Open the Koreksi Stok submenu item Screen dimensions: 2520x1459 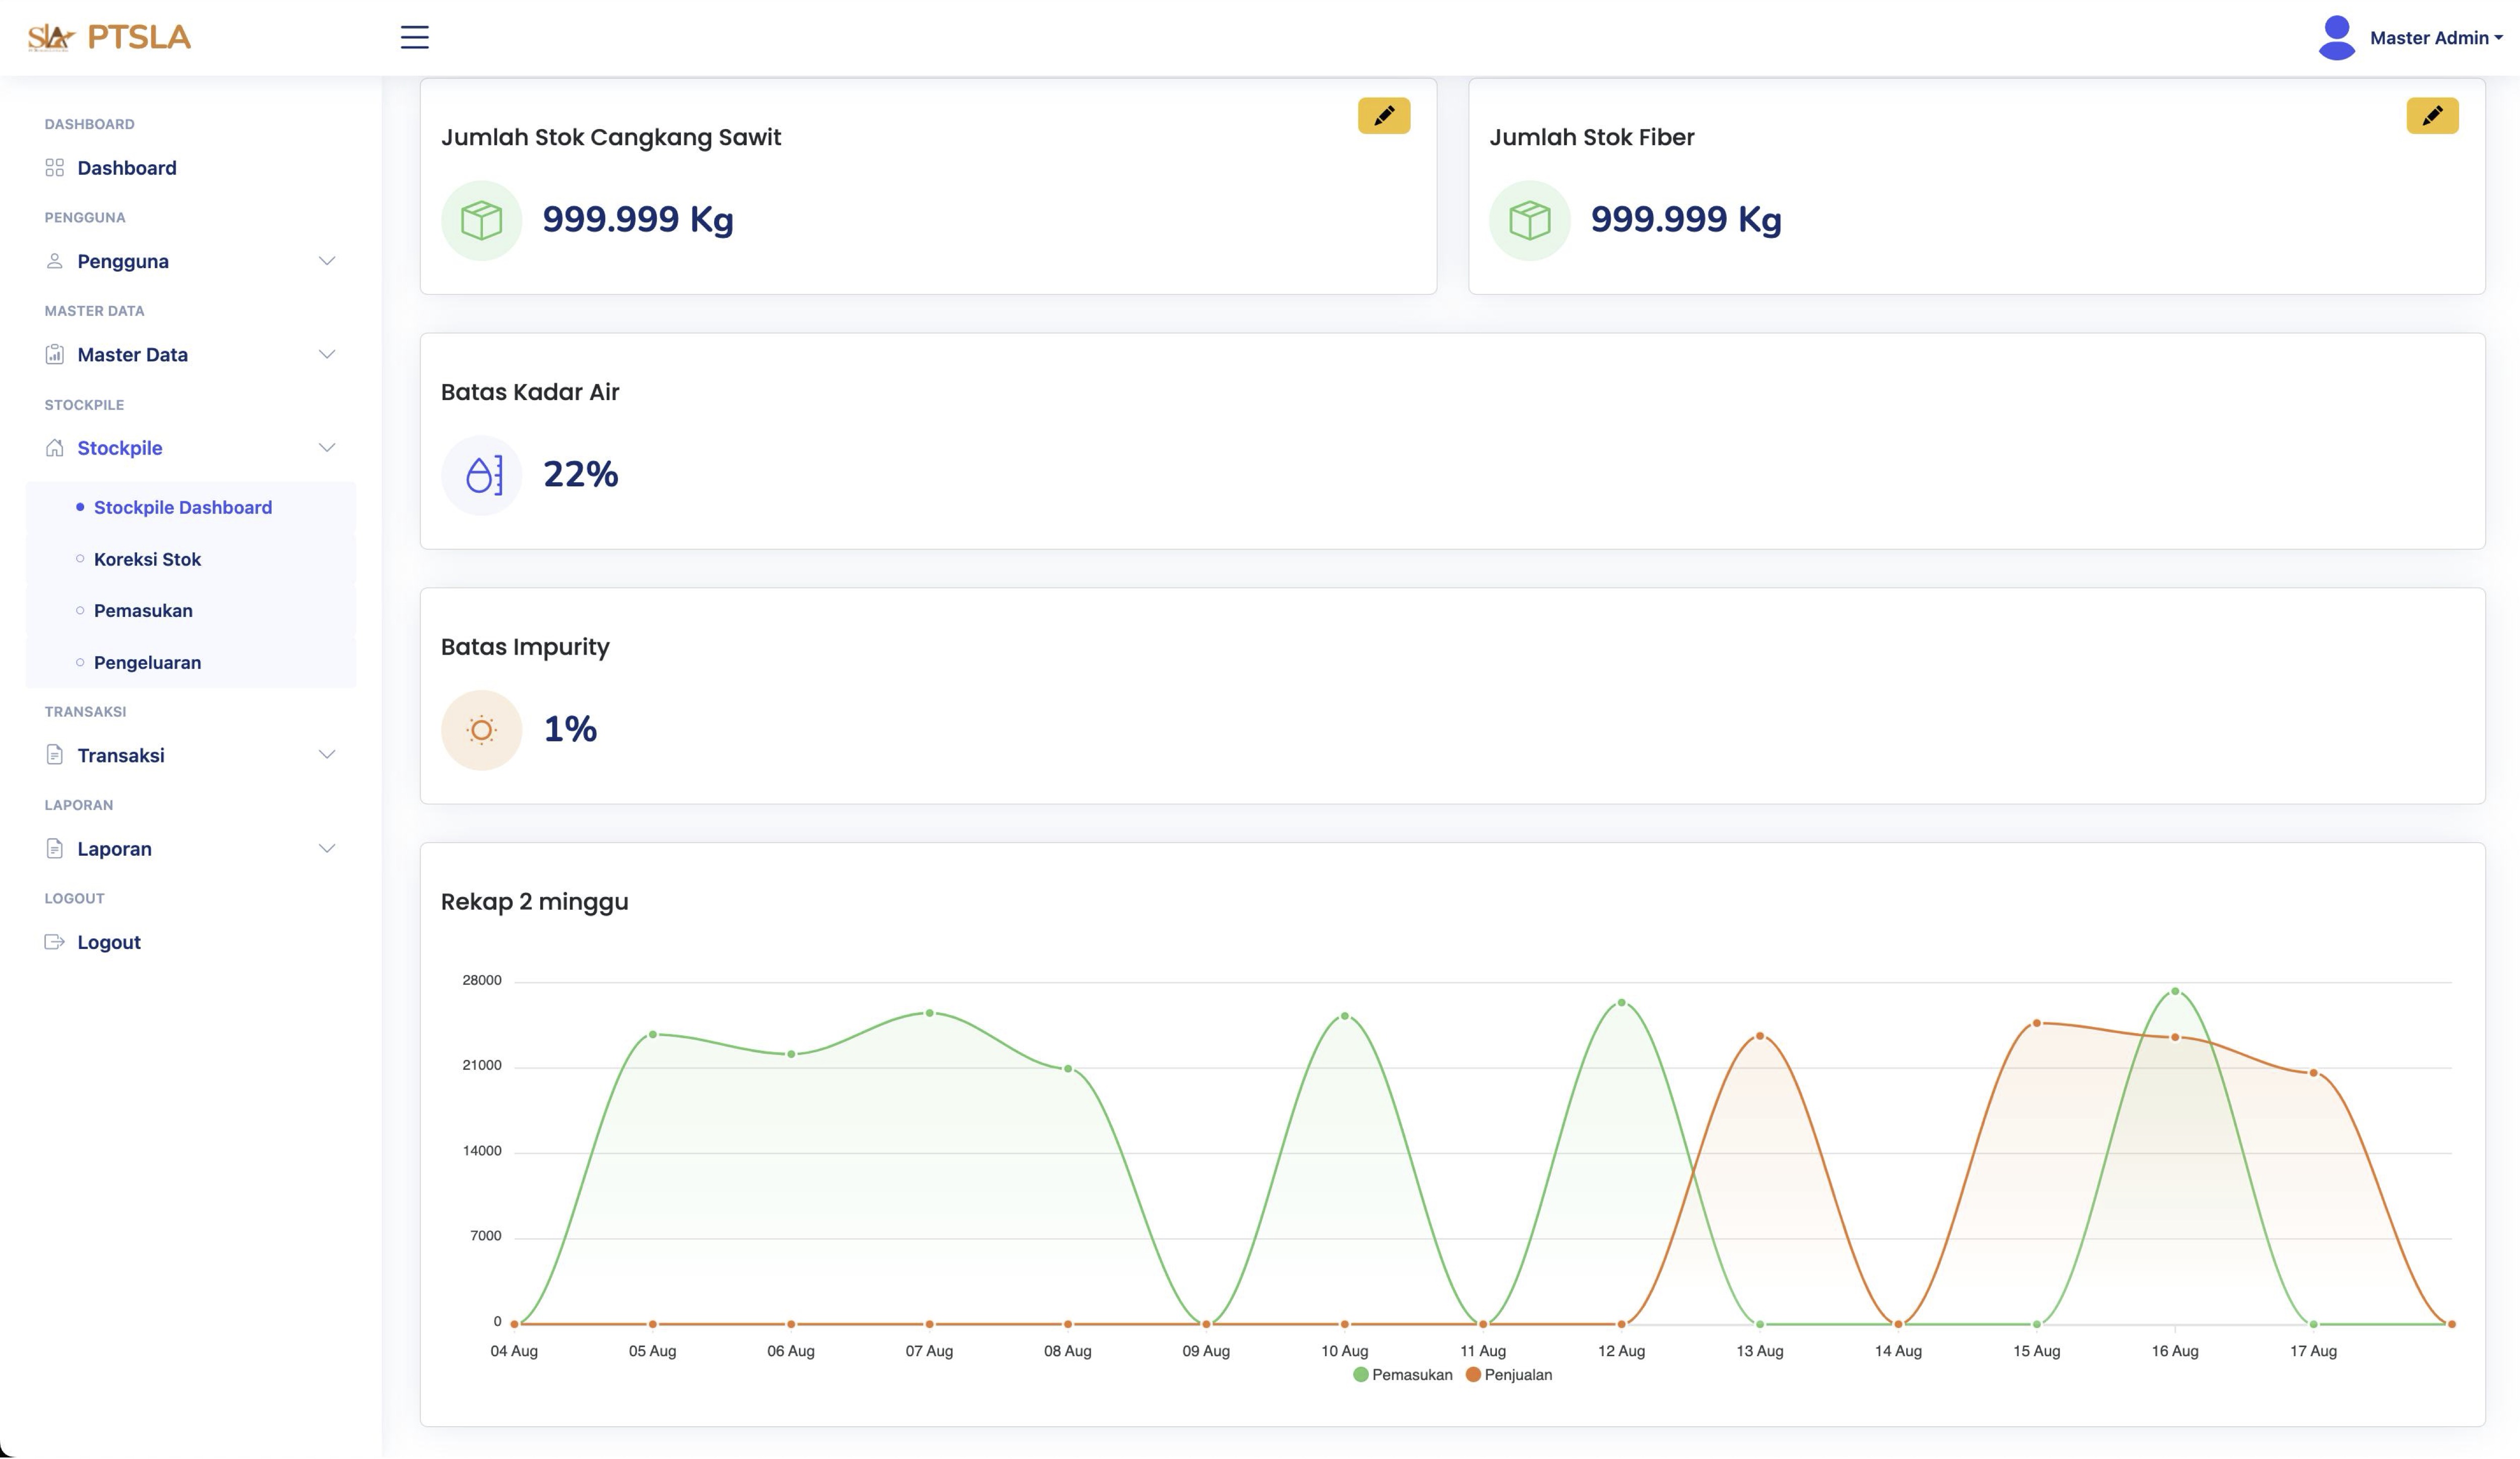pyautogui.click(x=147, y=559)
